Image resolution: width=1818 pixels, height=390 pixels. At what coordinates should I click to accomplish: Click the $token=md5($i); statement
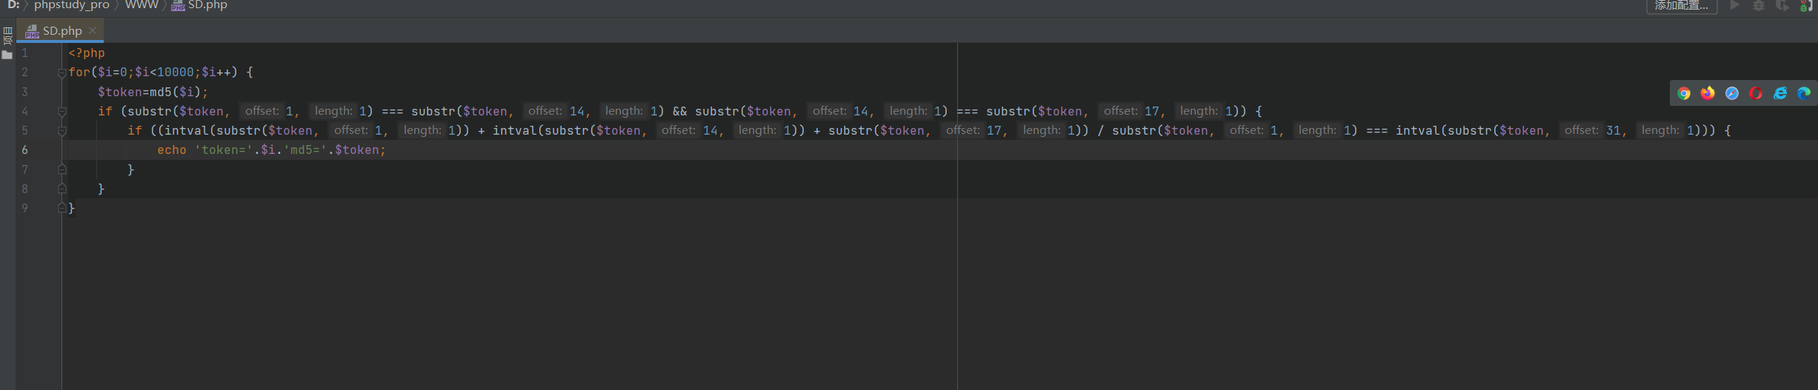[x=153, y=92]
